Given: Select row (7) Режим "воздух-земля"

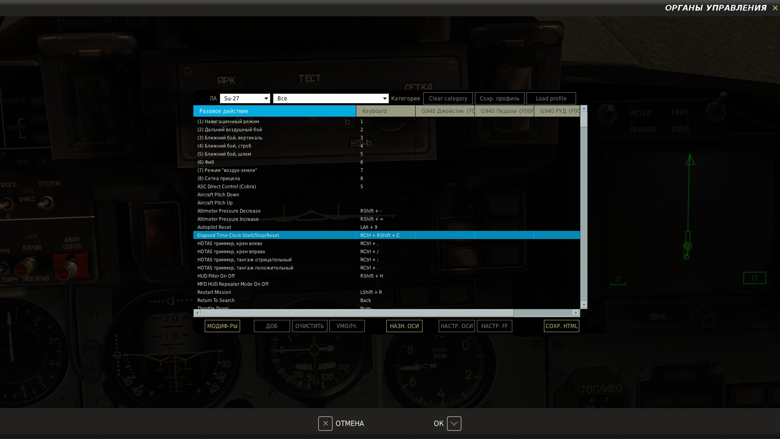Looking at the screenshot, I should click(x=387, y=170).
